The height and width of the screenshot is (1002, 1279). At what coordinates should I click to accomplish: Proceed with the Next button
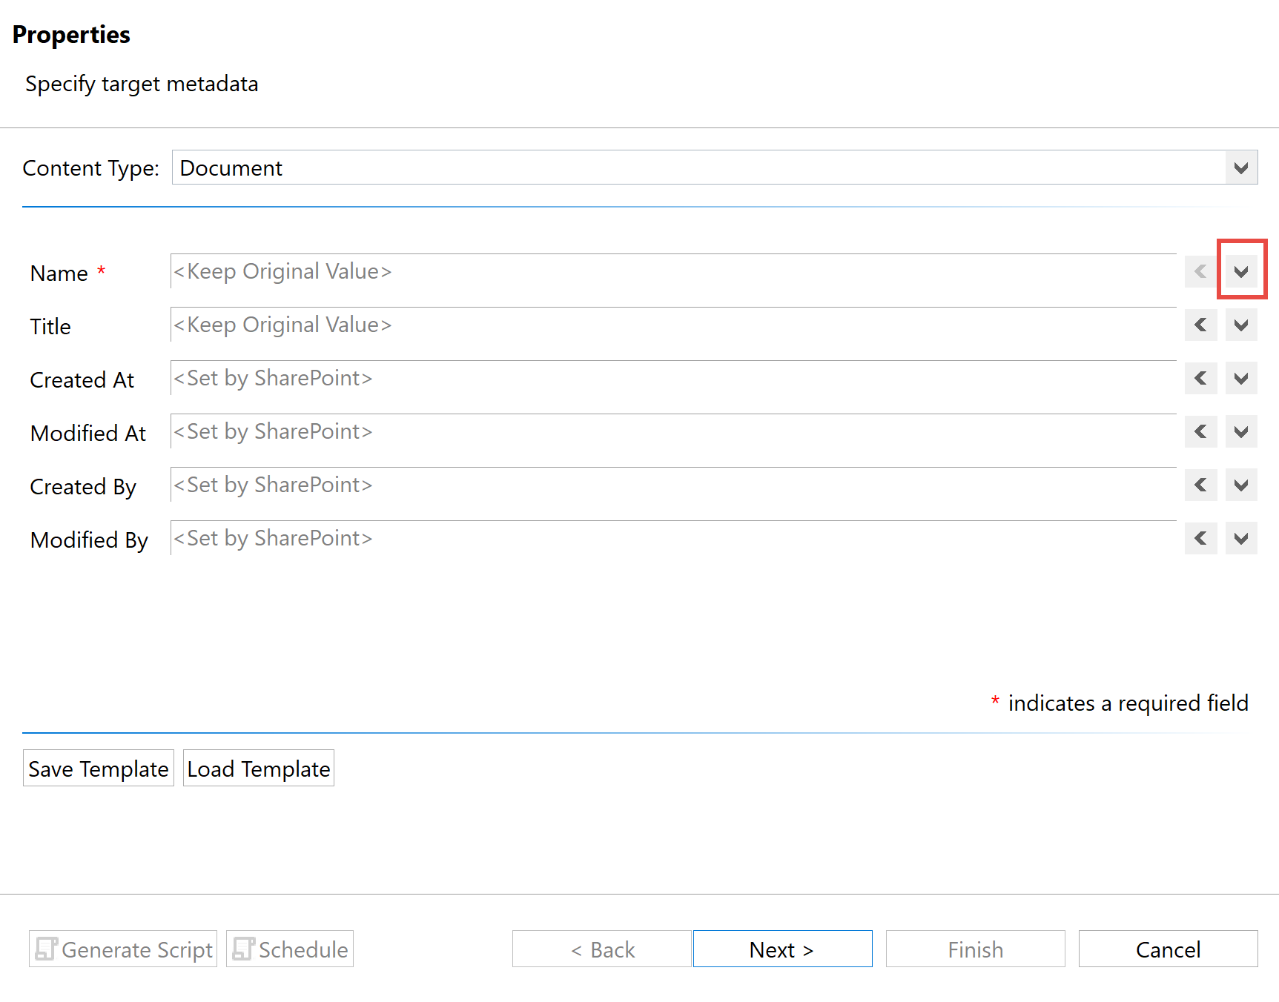click(x=782, y=949)
